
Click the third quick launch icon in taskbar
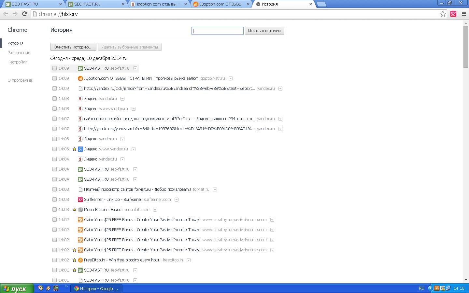[x=56, y=288]
